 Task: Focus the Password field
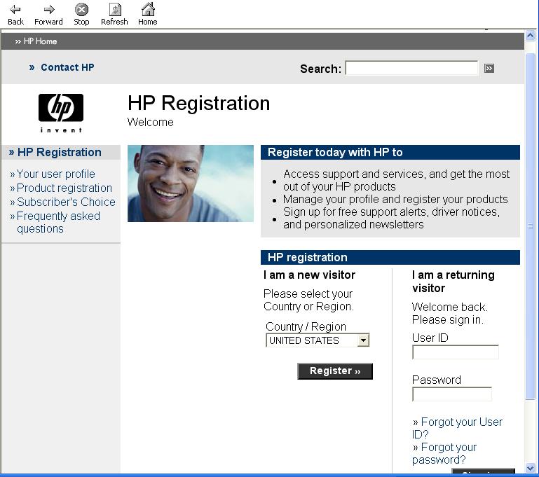coord(452,394)
